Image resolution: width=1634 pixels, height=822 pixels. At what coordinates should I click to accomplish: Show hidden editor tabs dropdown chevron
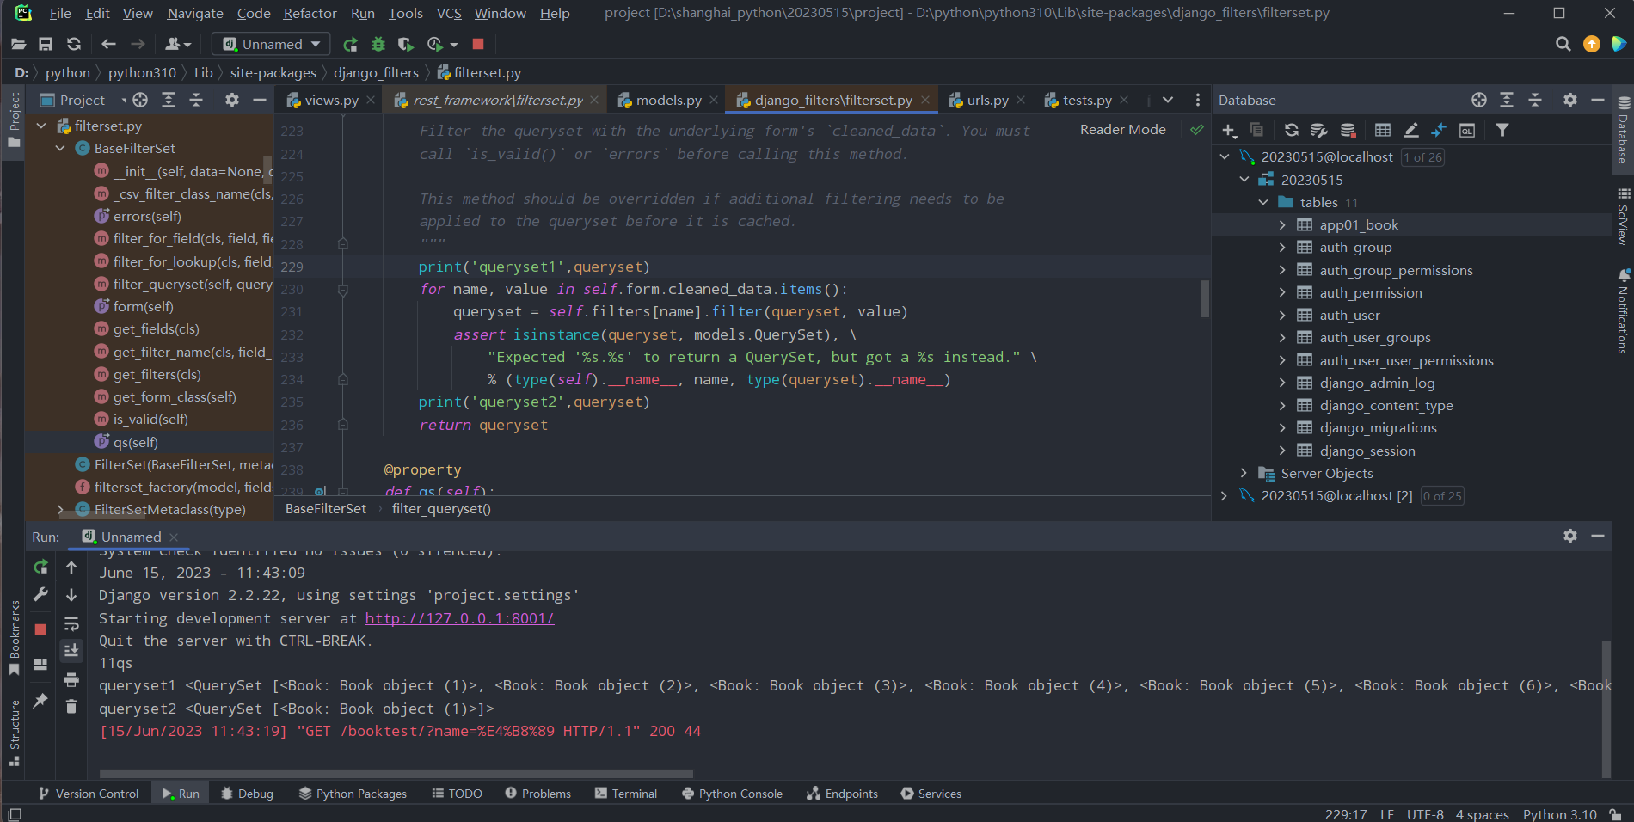[1168, 100]
